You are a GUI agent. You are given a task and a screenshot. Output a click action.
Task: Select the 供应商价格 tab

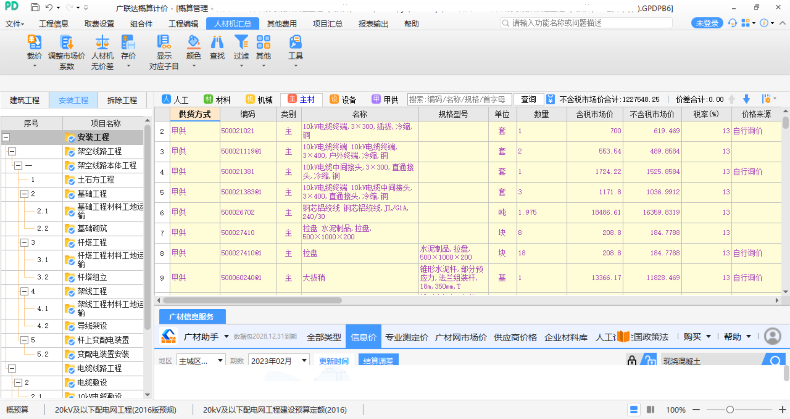pyautogui.click(x=515, y=337)
